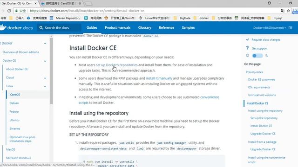This screenshot has height=167, width=298.
Task: Reload the page with the refresh icon
Action: [x=9, y=11]
